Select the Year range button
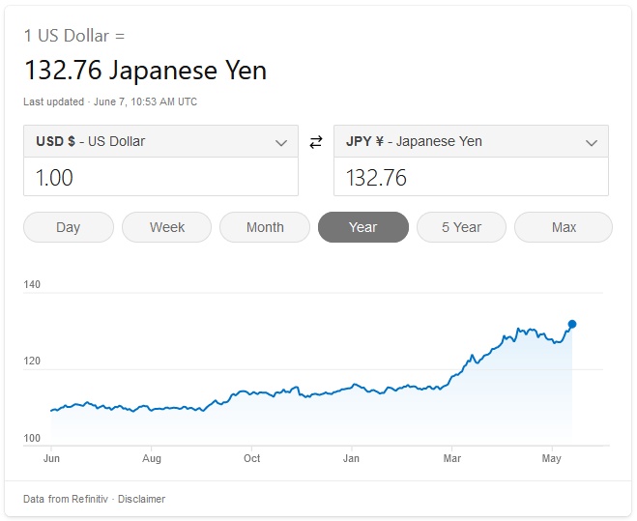 [363, 227]
